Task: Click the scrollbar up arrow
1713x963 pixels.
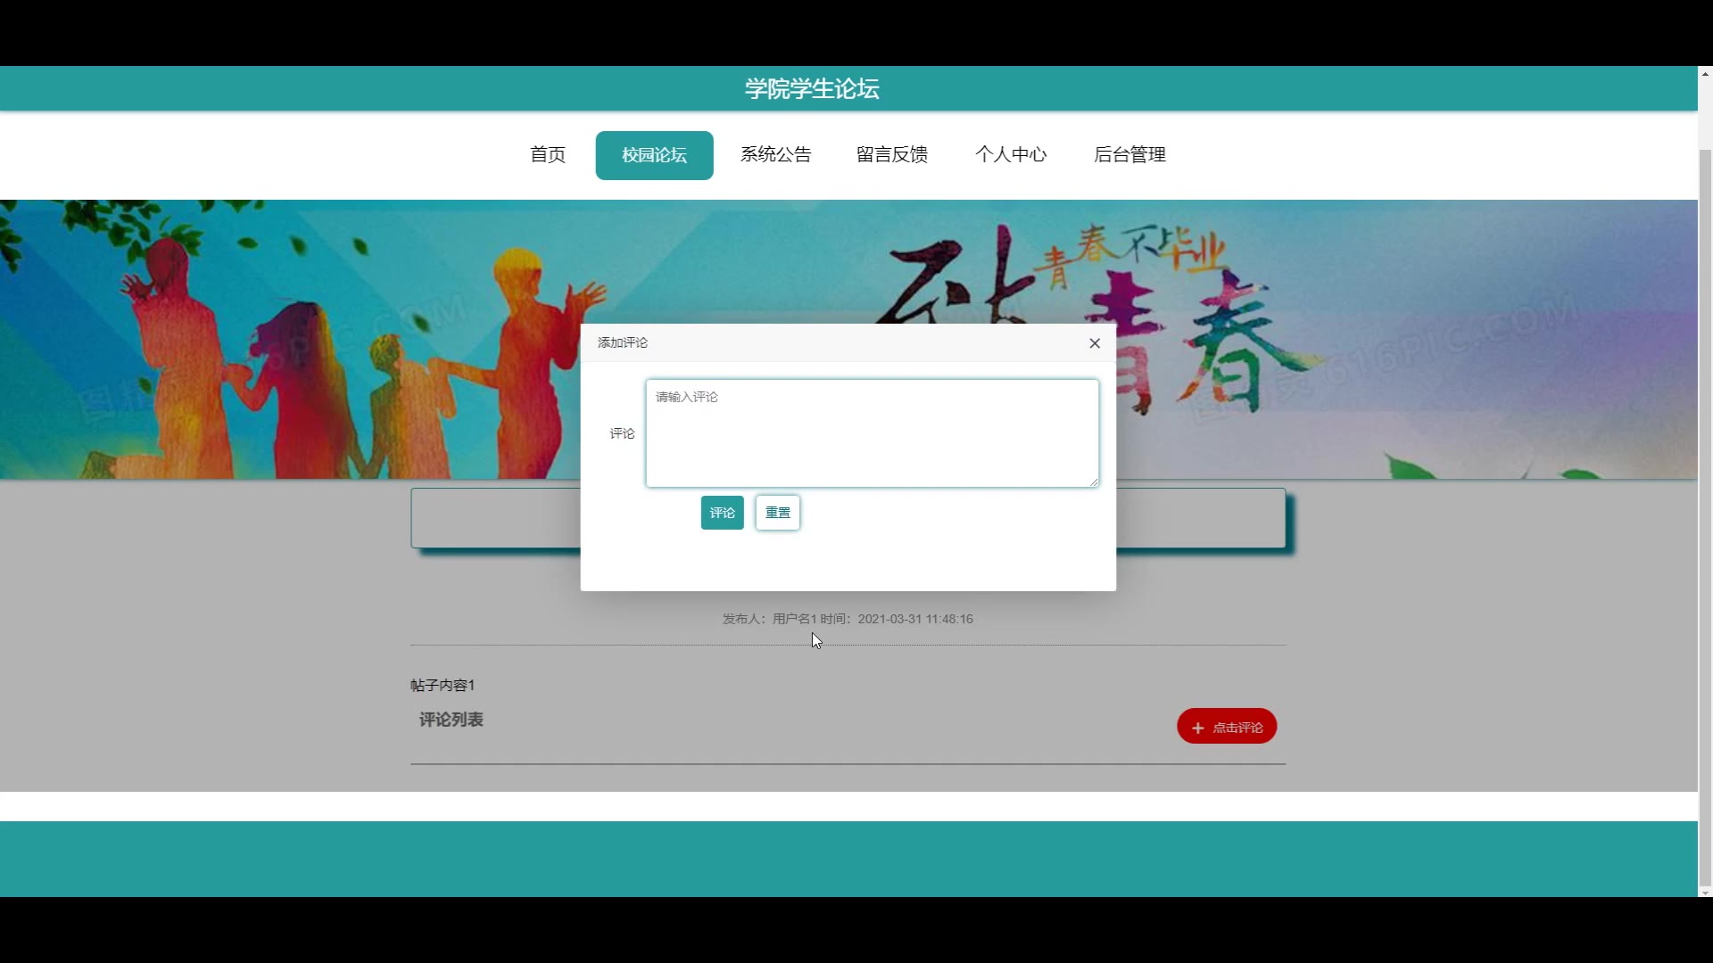Action: coord(1705,74)
